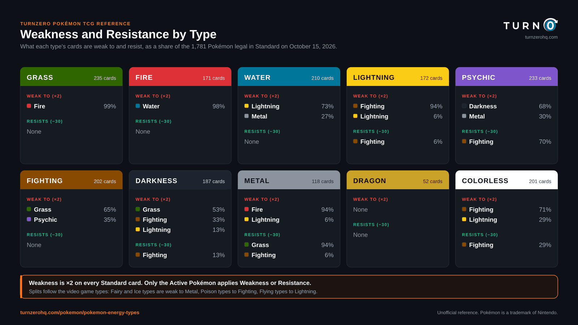Select the Grass card header
This screenshot has height=325, width=578.
[x=72, y=77]
